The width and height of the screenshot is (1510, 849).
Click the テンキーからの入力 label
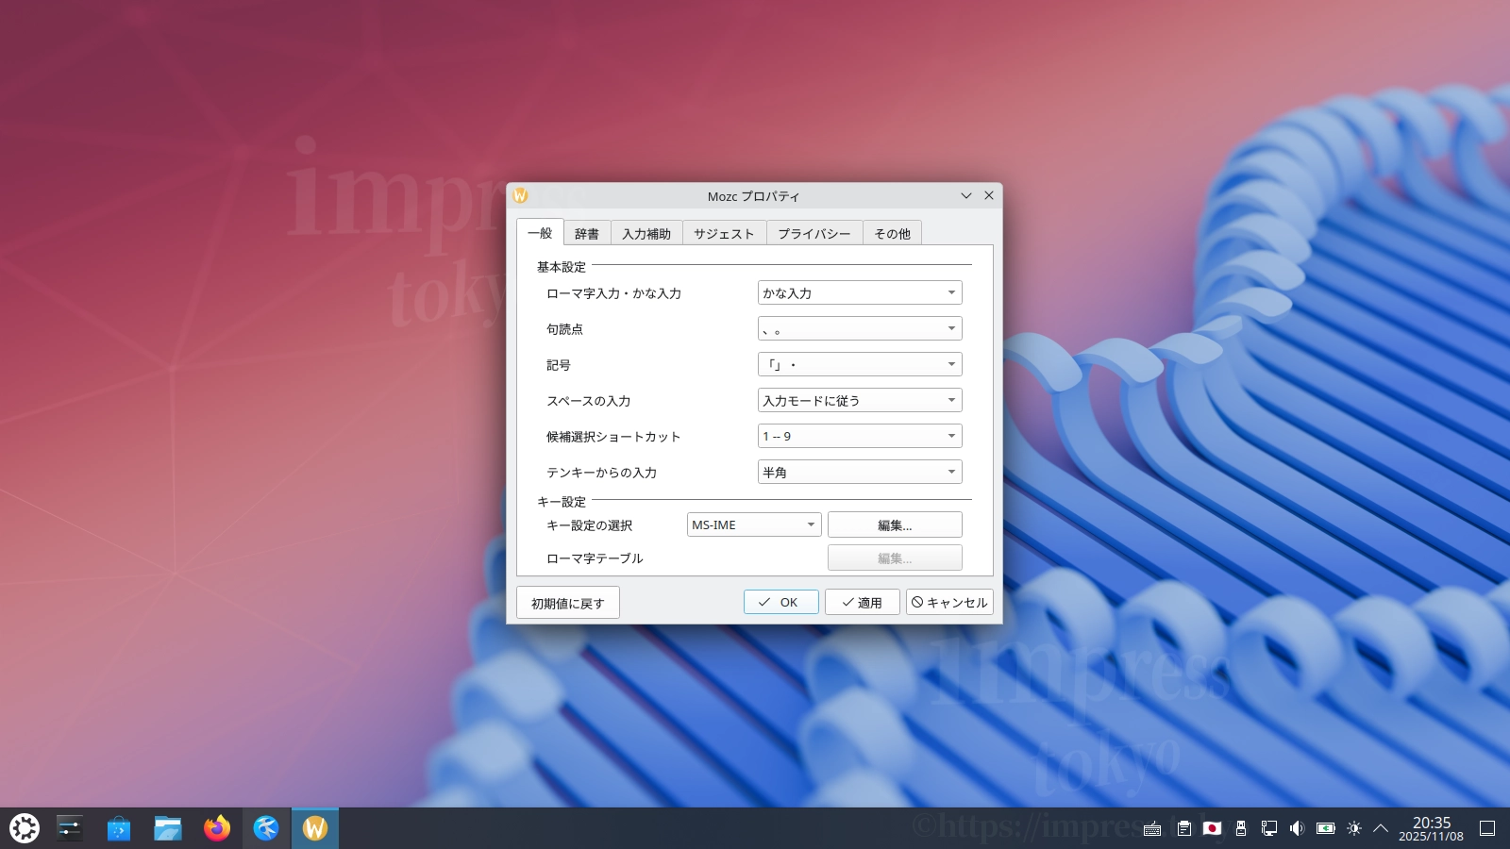click(601, 473)
